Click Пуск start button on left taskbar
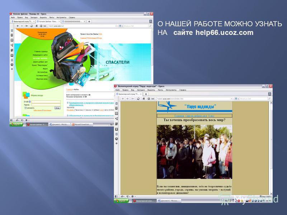Image resolution: width=287 pixels, height=215 pixels. (16, 124)
